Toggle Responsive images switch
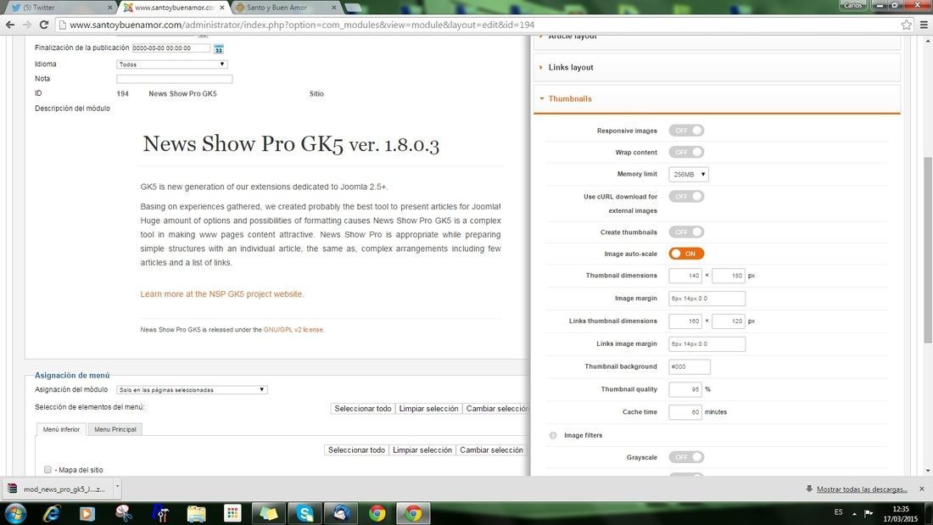Screen dimensions: 933x525 tap(686, 131)
